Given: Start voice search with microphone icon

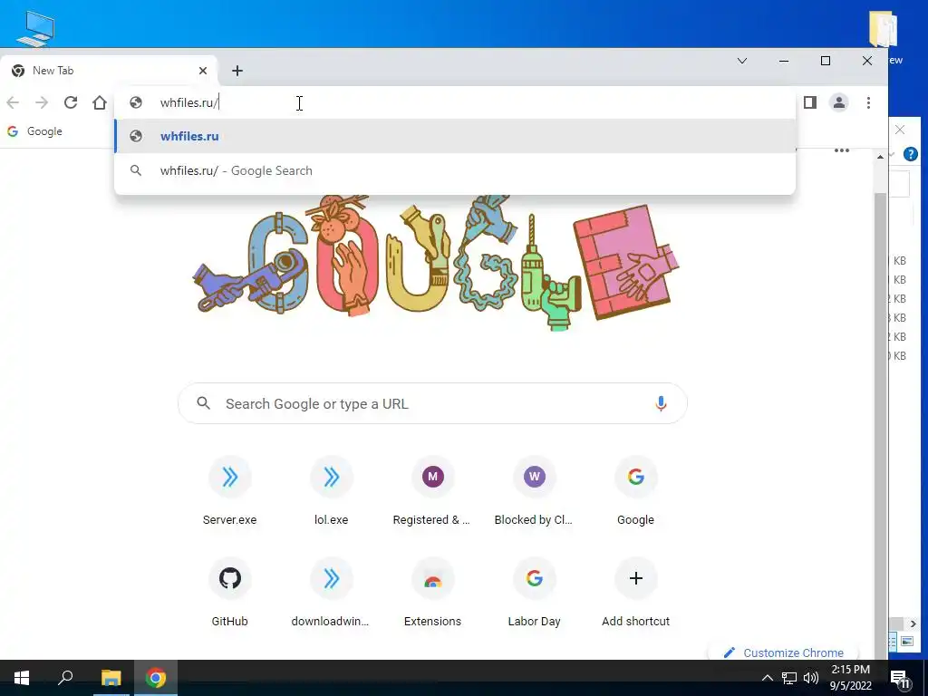Looking at the screenshot, I should [x=661, y=403].
